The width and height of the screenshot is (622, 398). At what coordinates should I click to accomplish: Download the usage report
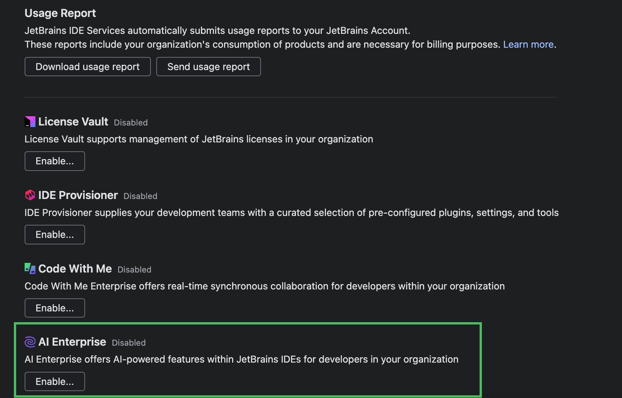pyautogui.click(x=87, y=66)
